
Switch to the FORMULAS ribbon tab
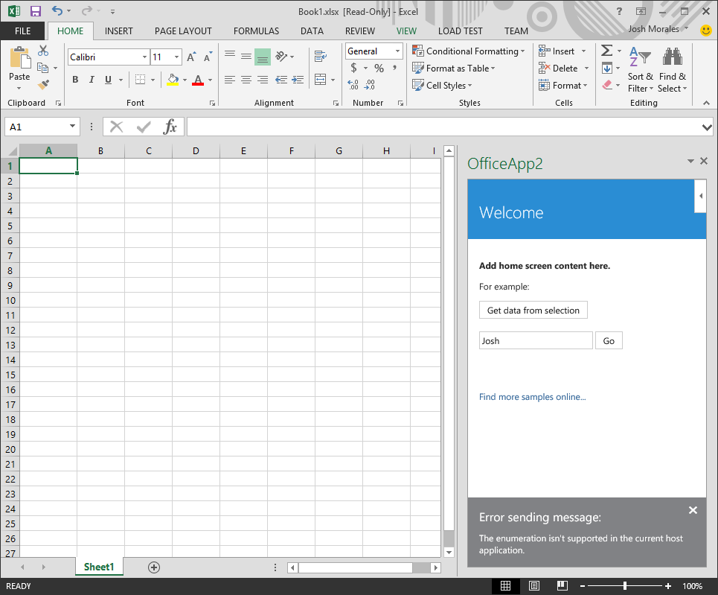[256, 31]
